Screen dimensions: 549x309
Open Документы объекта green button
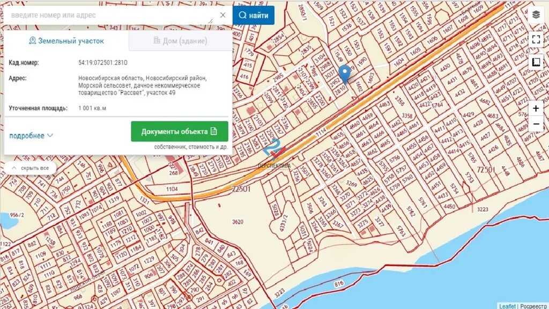tap(180, 131)
